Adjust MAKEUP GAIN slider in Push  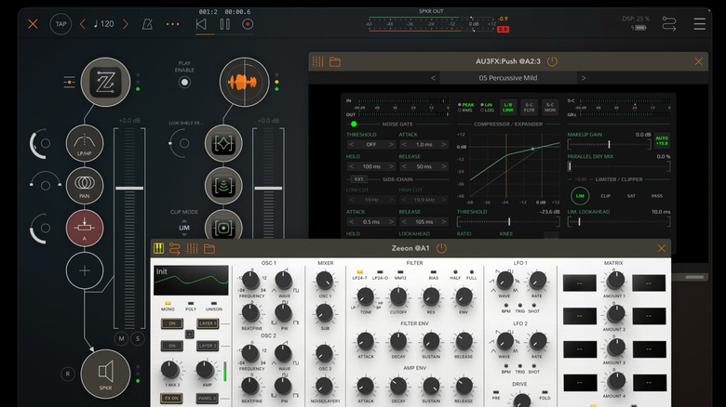610,145
